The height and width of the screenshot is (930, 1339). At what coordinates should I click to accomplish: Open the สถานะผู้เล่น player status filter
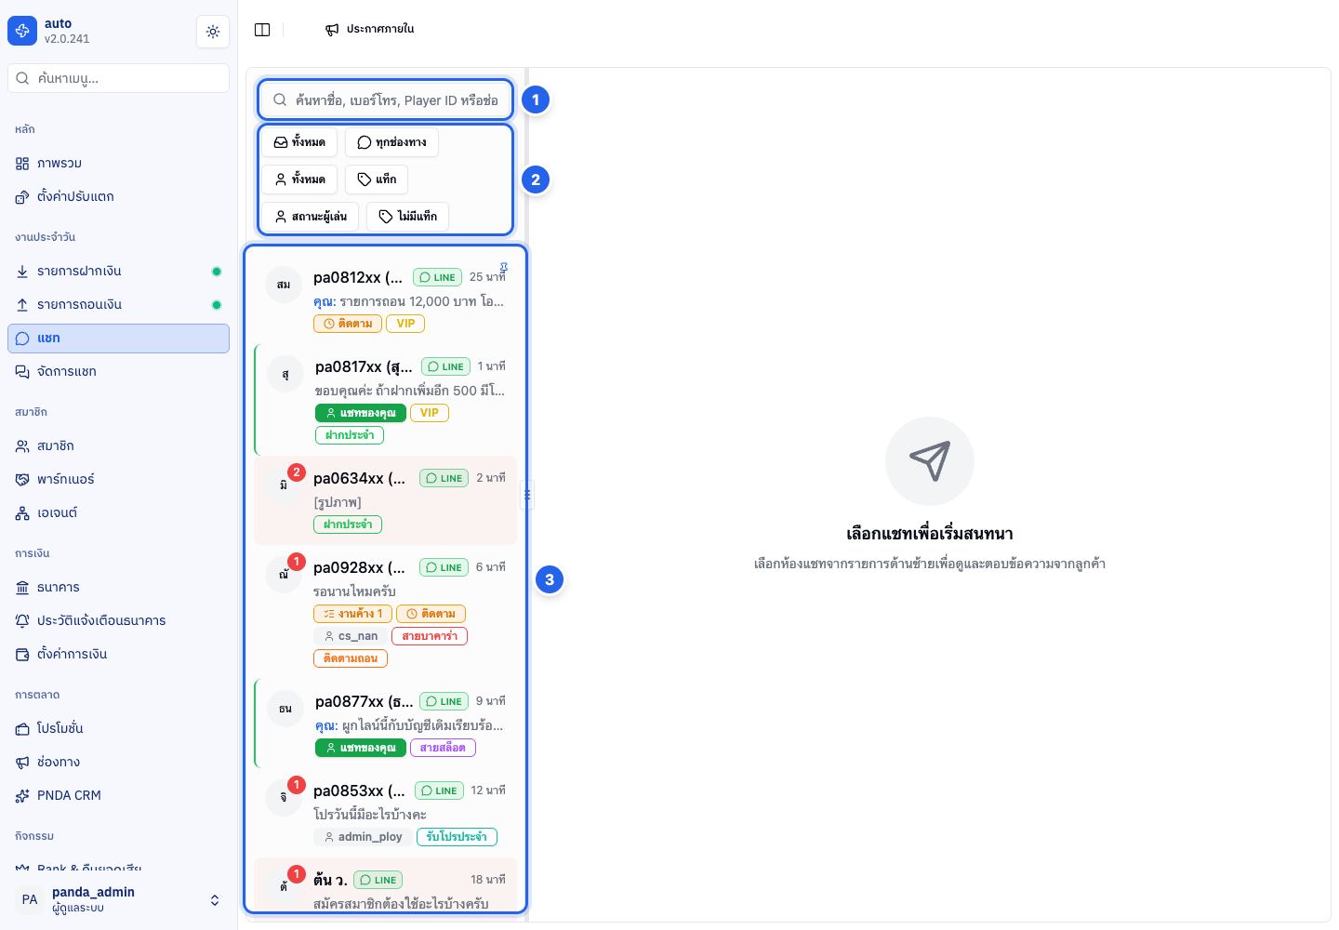point(310,217)
